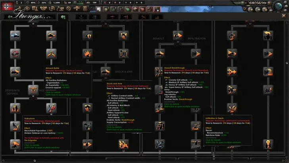The image size is (289, 163).
Task: Open the Intelligence eye menu
Action: tap(27, 8)
